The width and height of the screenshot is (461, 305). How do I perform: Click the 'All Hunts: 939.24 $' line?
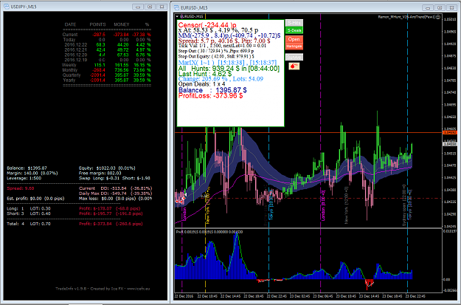(x=229, y=68)
